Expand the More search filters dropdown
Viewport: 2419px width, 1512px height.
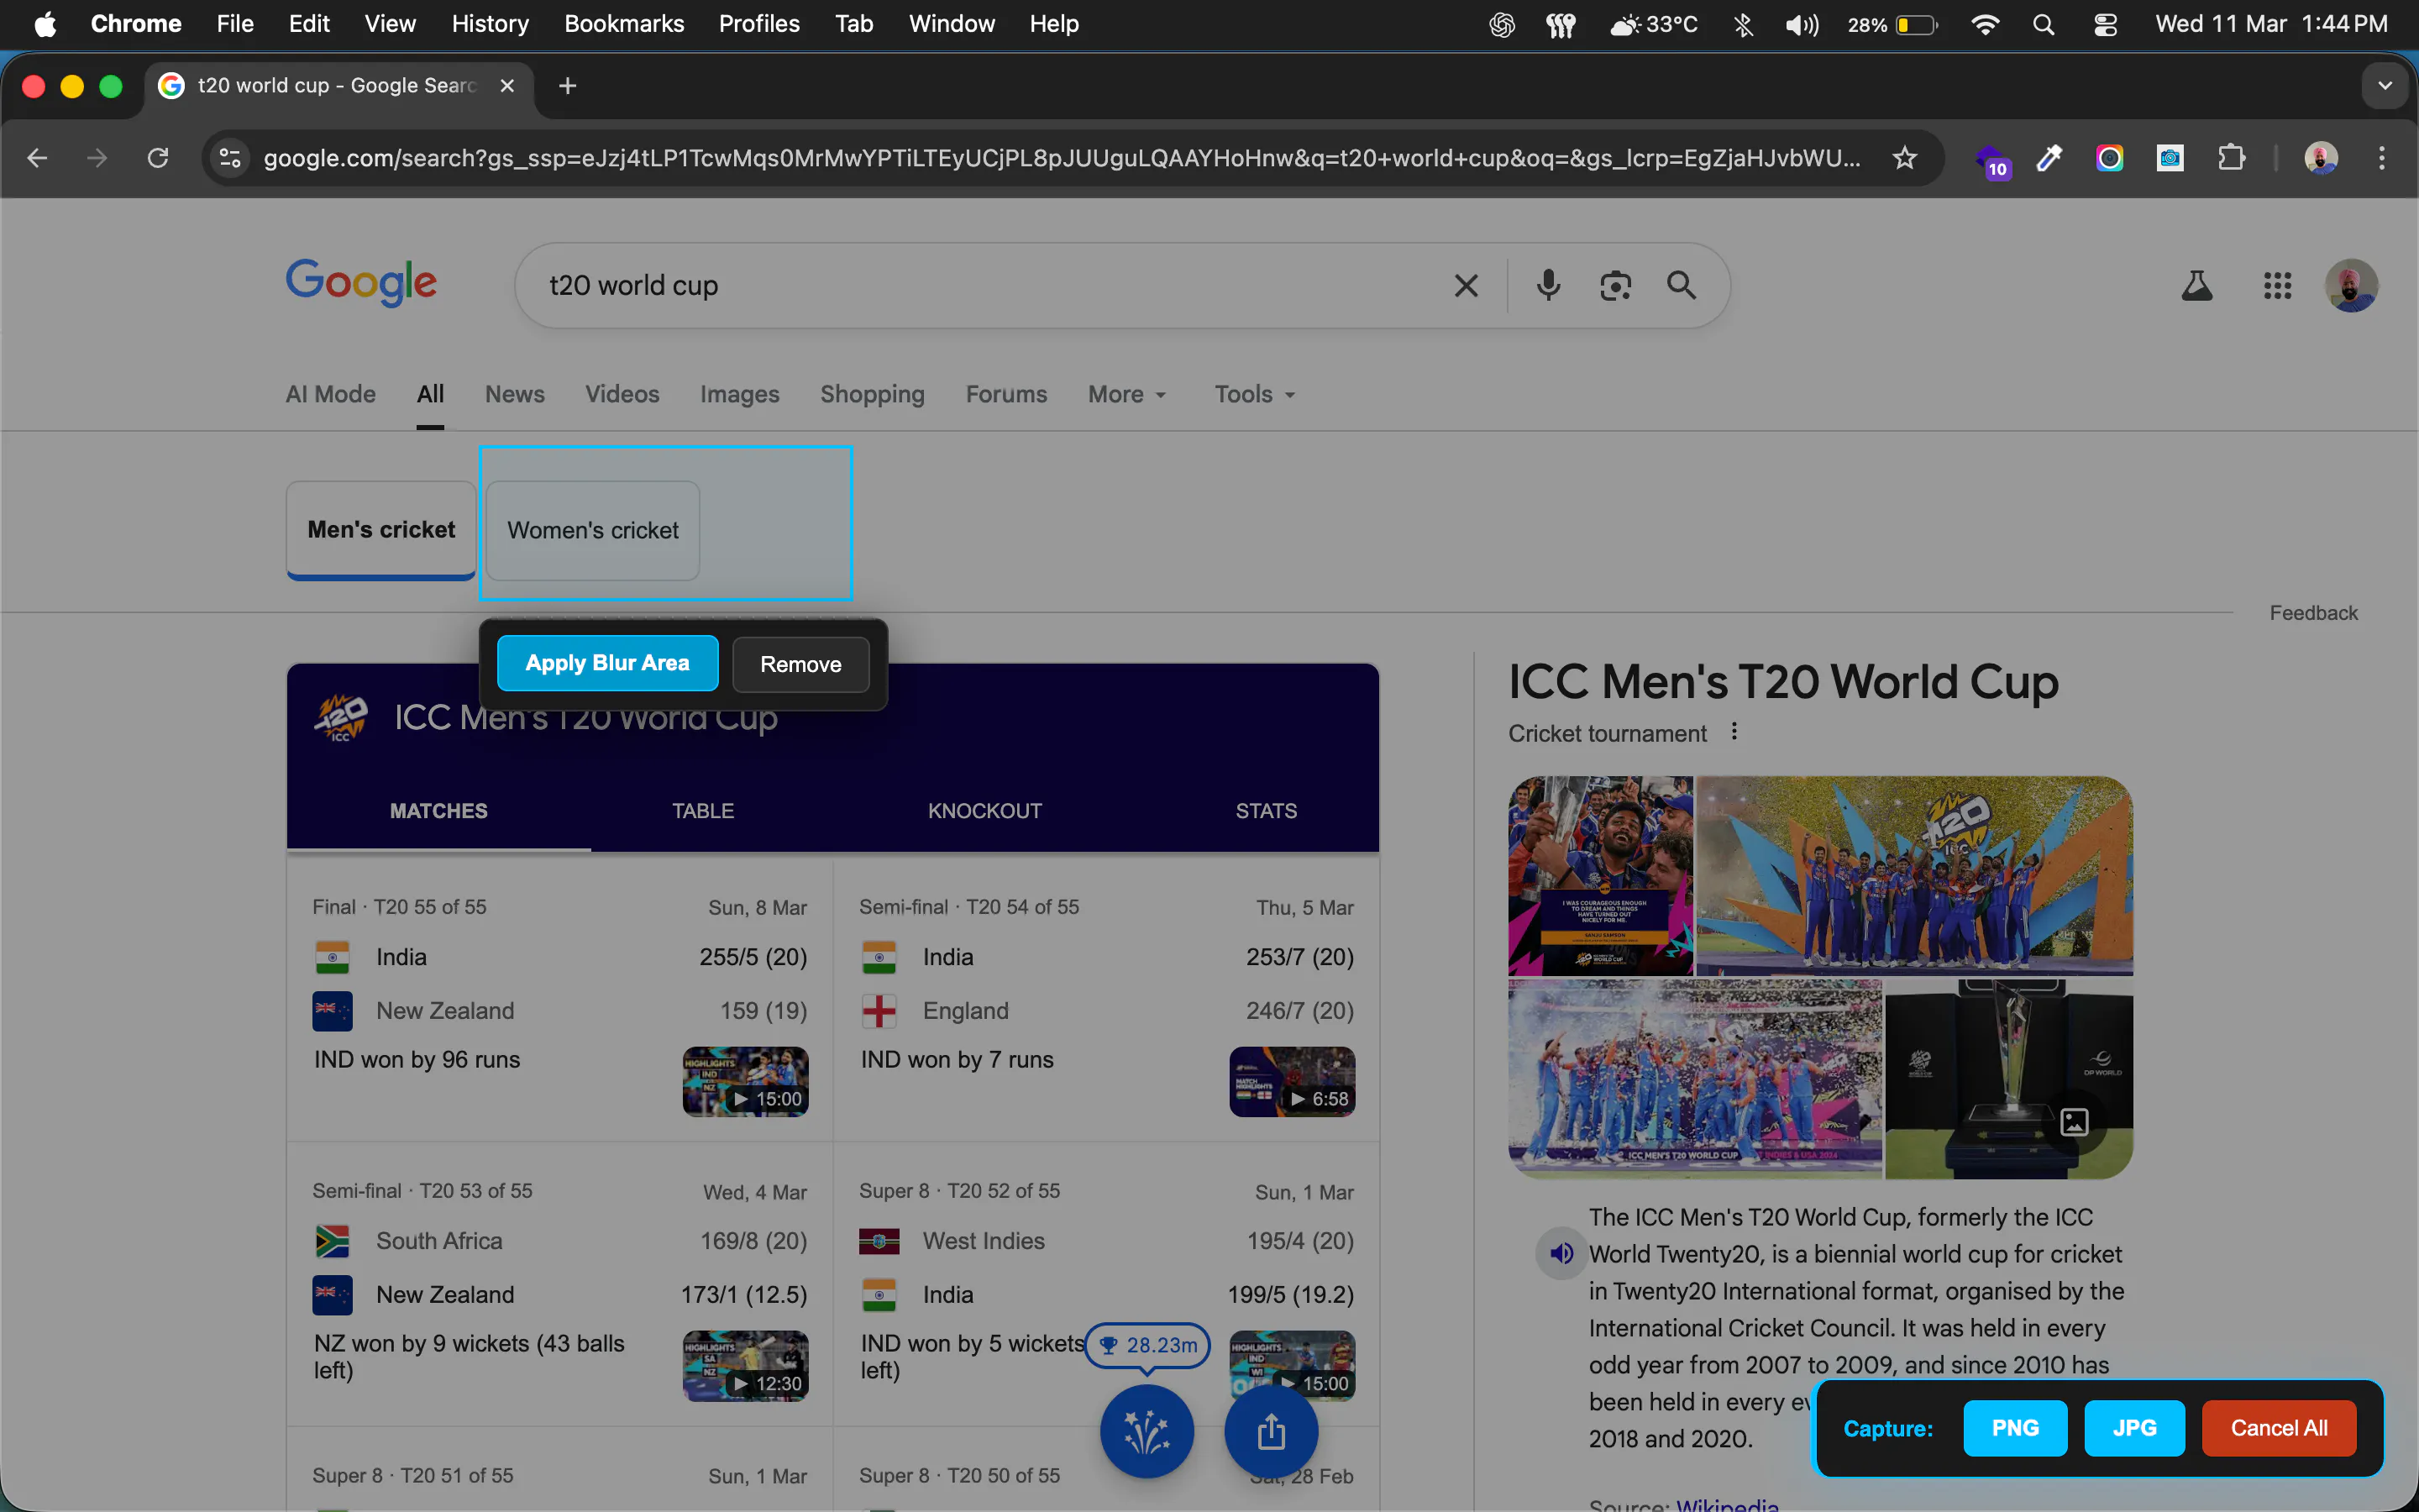tap(1126, 395)
